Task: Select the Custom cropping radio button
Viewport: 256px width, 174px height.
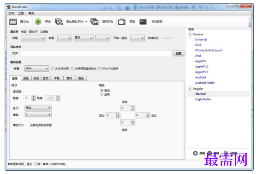Action: 102,94
